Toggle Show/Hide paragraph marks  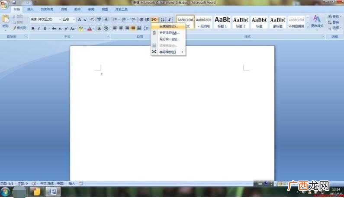pos(170,20)
